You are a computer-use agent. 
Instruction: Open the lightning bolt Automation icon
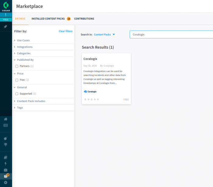point(5,164)
